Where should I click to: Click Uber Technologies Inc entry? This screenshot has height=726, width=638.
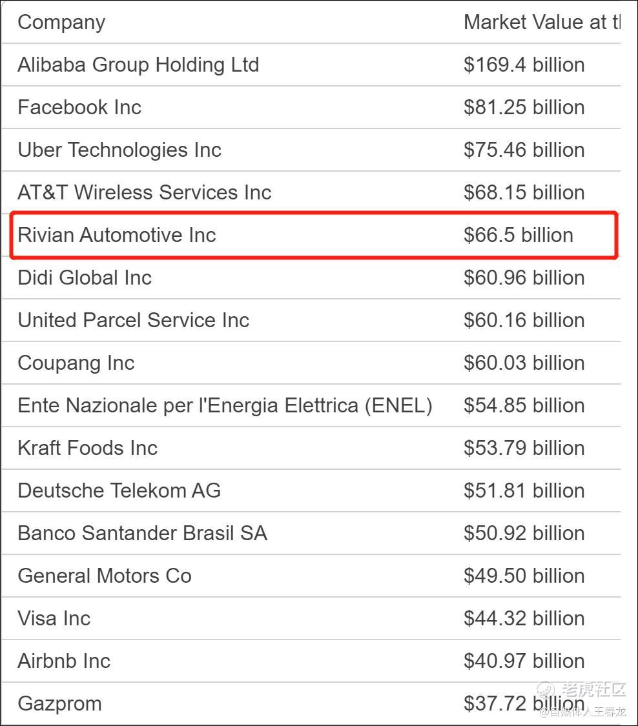tap(119, 150)
